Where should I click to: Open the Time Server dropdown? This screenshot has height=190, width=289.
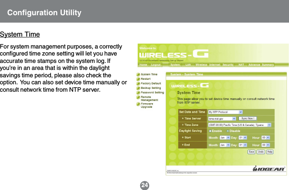(222, 118)
